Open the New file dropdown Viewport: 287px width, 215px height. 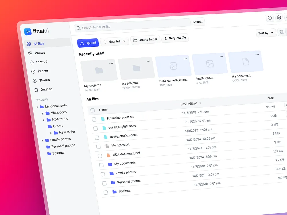[115, 42]
